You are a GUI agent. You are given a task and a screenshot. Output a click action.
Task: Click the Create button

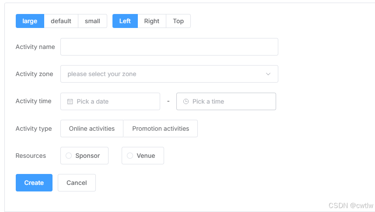tap(34, 183)
